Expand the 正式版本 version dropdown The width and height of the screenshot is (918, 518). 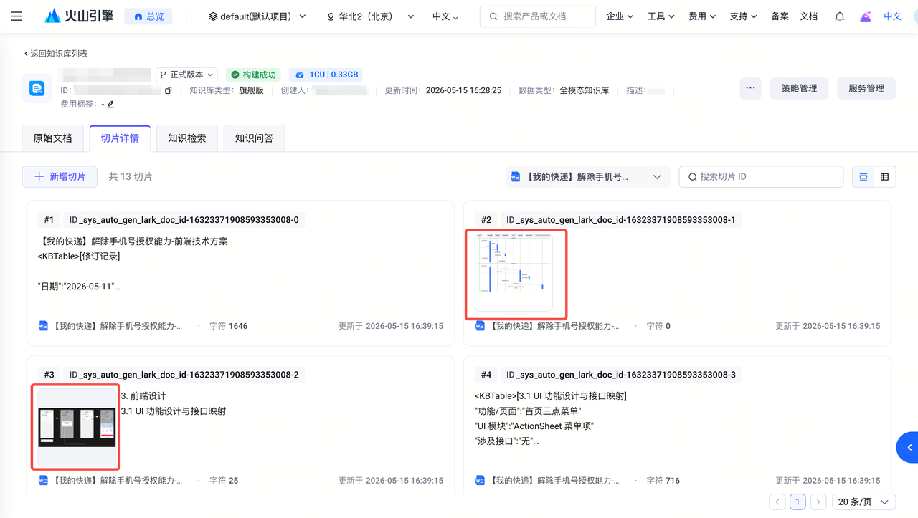186,75
